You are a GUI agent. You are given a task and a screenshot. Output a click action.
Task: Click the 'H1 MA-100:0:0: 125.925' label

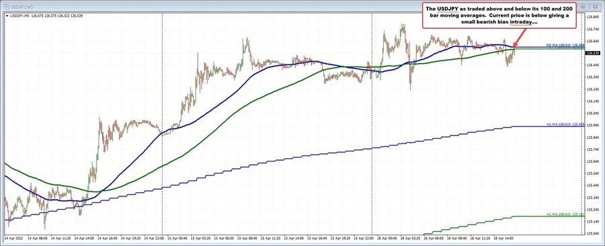565,125
